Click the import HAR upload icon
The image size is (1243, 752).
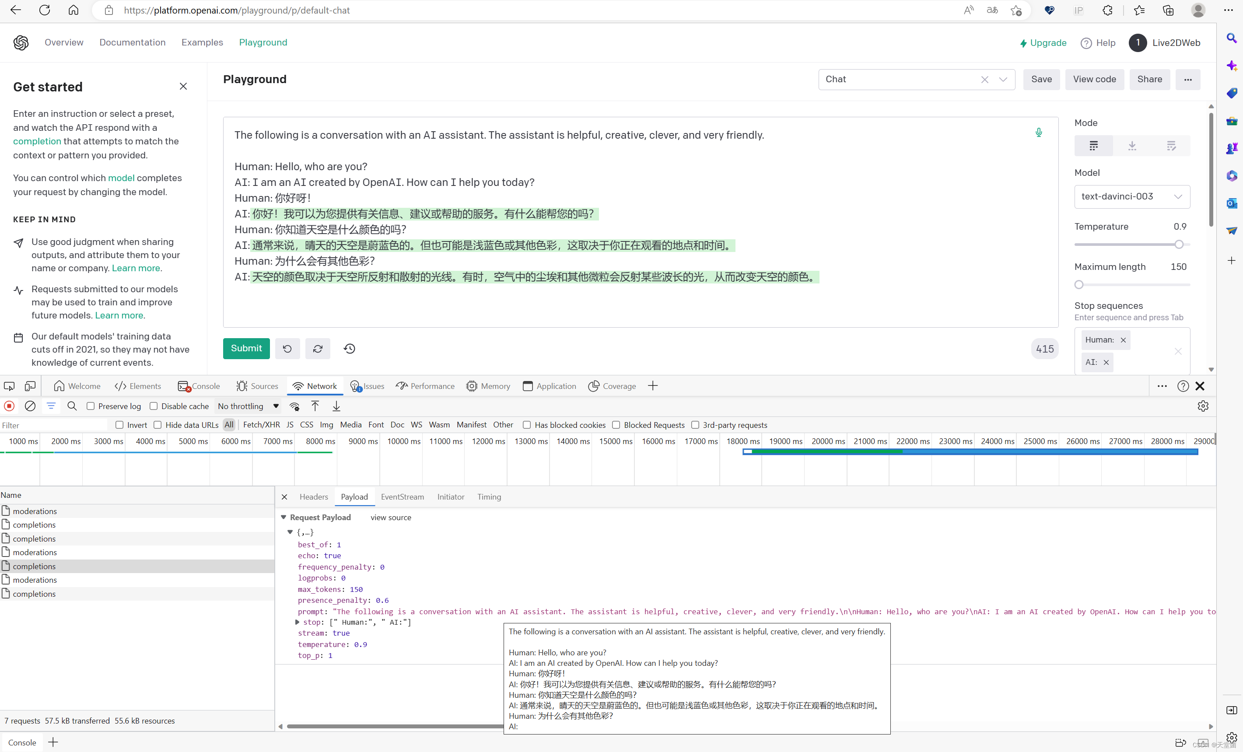click(x=315, y=406)
